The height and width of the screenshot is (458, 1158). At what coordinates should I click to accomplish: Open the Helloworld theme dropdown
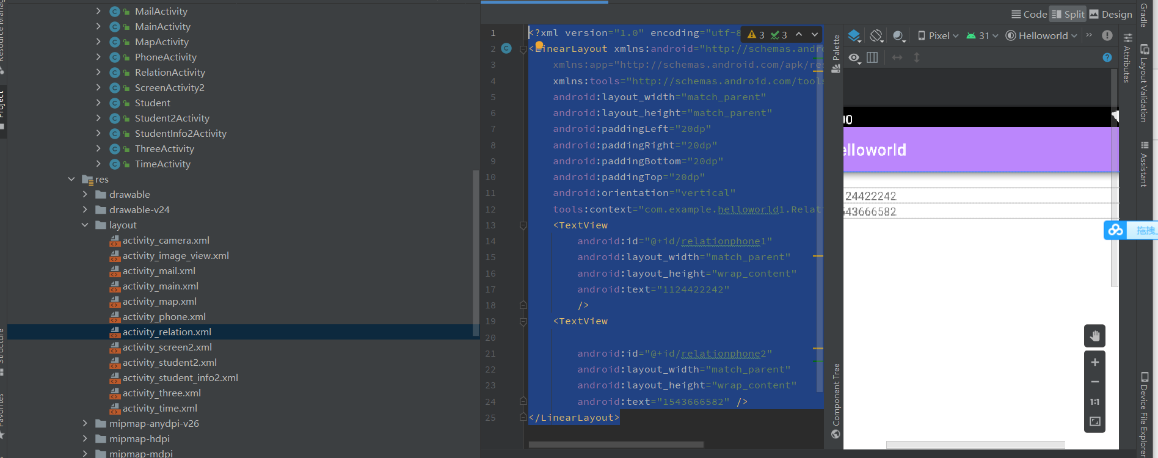coord(1041,35)
